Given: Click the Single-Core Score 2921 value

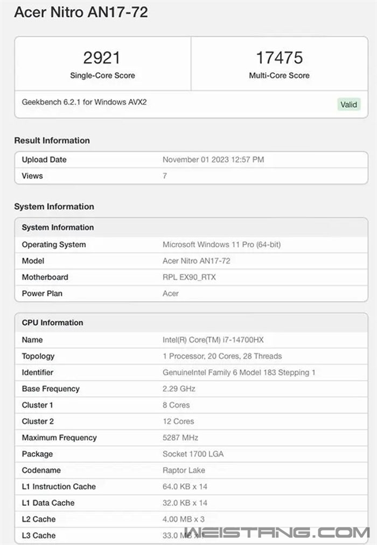Looking at the screenshot, I should (x=102, y=58).
